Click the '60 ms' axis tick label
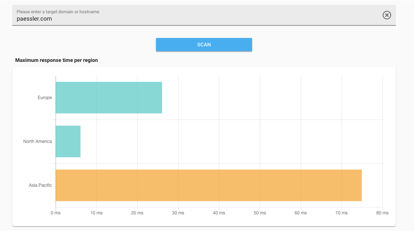This screenshot has height=231, width=414. (x=301, y=213)
